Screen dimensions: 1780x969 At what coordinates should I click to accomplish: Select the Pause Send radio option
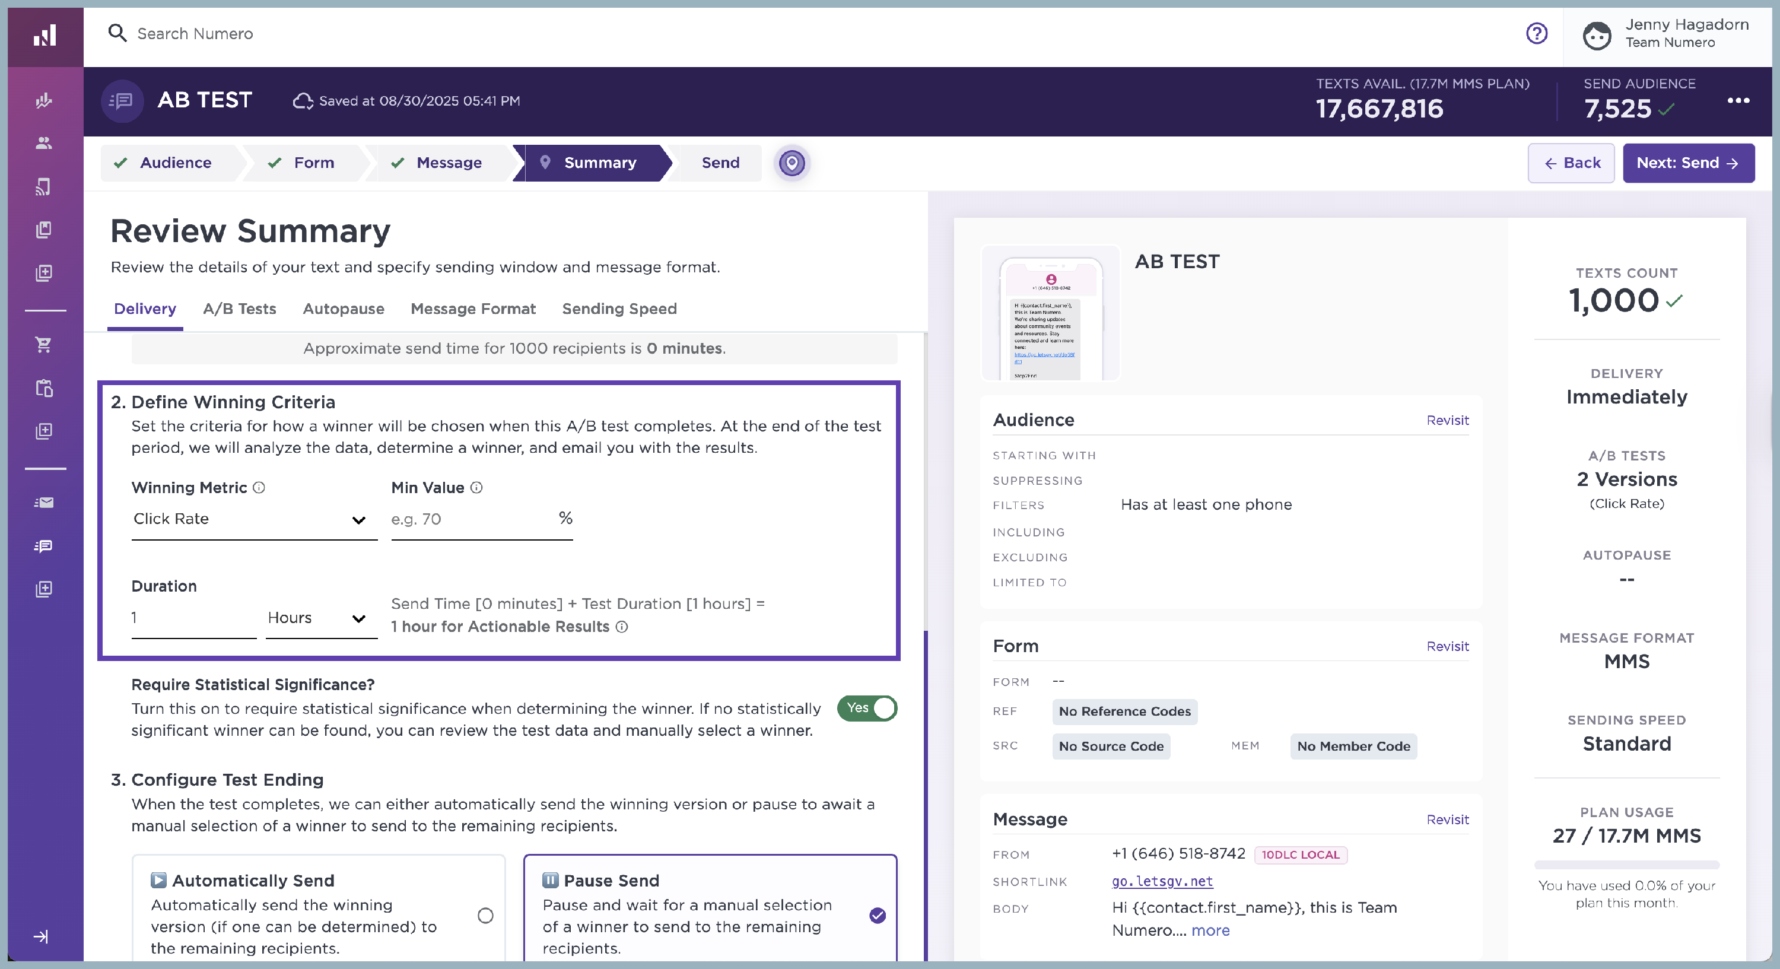tap(877, 915)
